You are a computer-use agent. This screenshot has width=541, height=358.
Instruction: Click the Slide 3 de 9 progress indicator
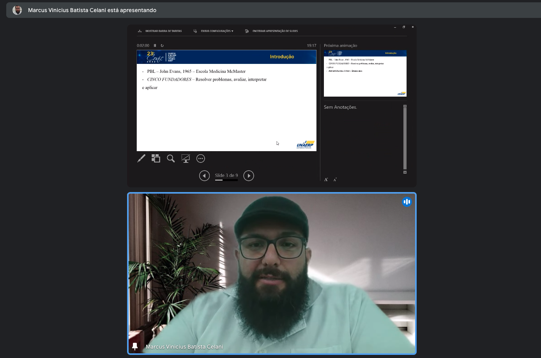click(226, 176)
